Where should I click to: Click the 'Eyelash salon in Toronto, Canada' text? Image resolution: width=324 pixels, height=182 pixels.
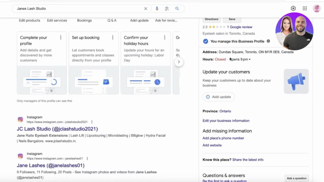tap(228, 33)
